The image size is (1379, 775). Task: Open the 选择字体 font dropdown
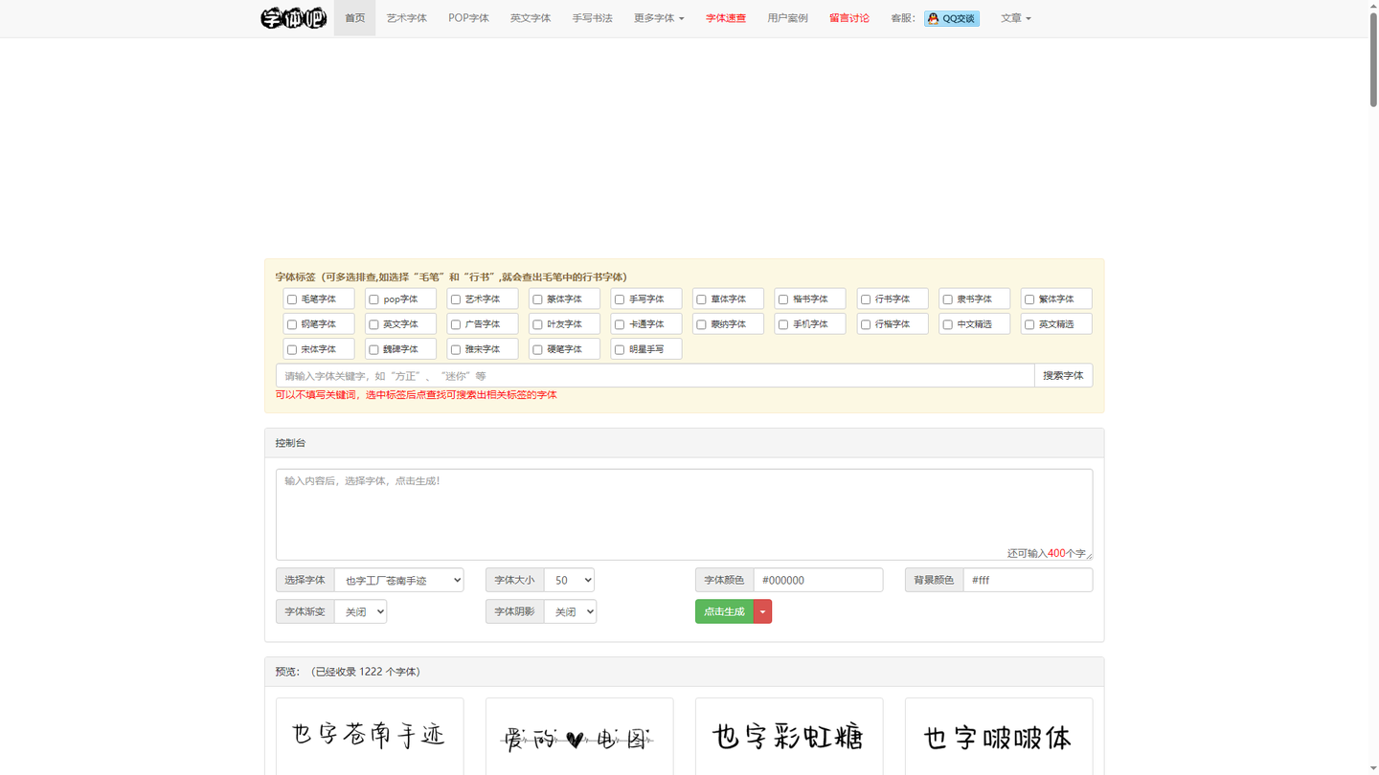[399, 580]
